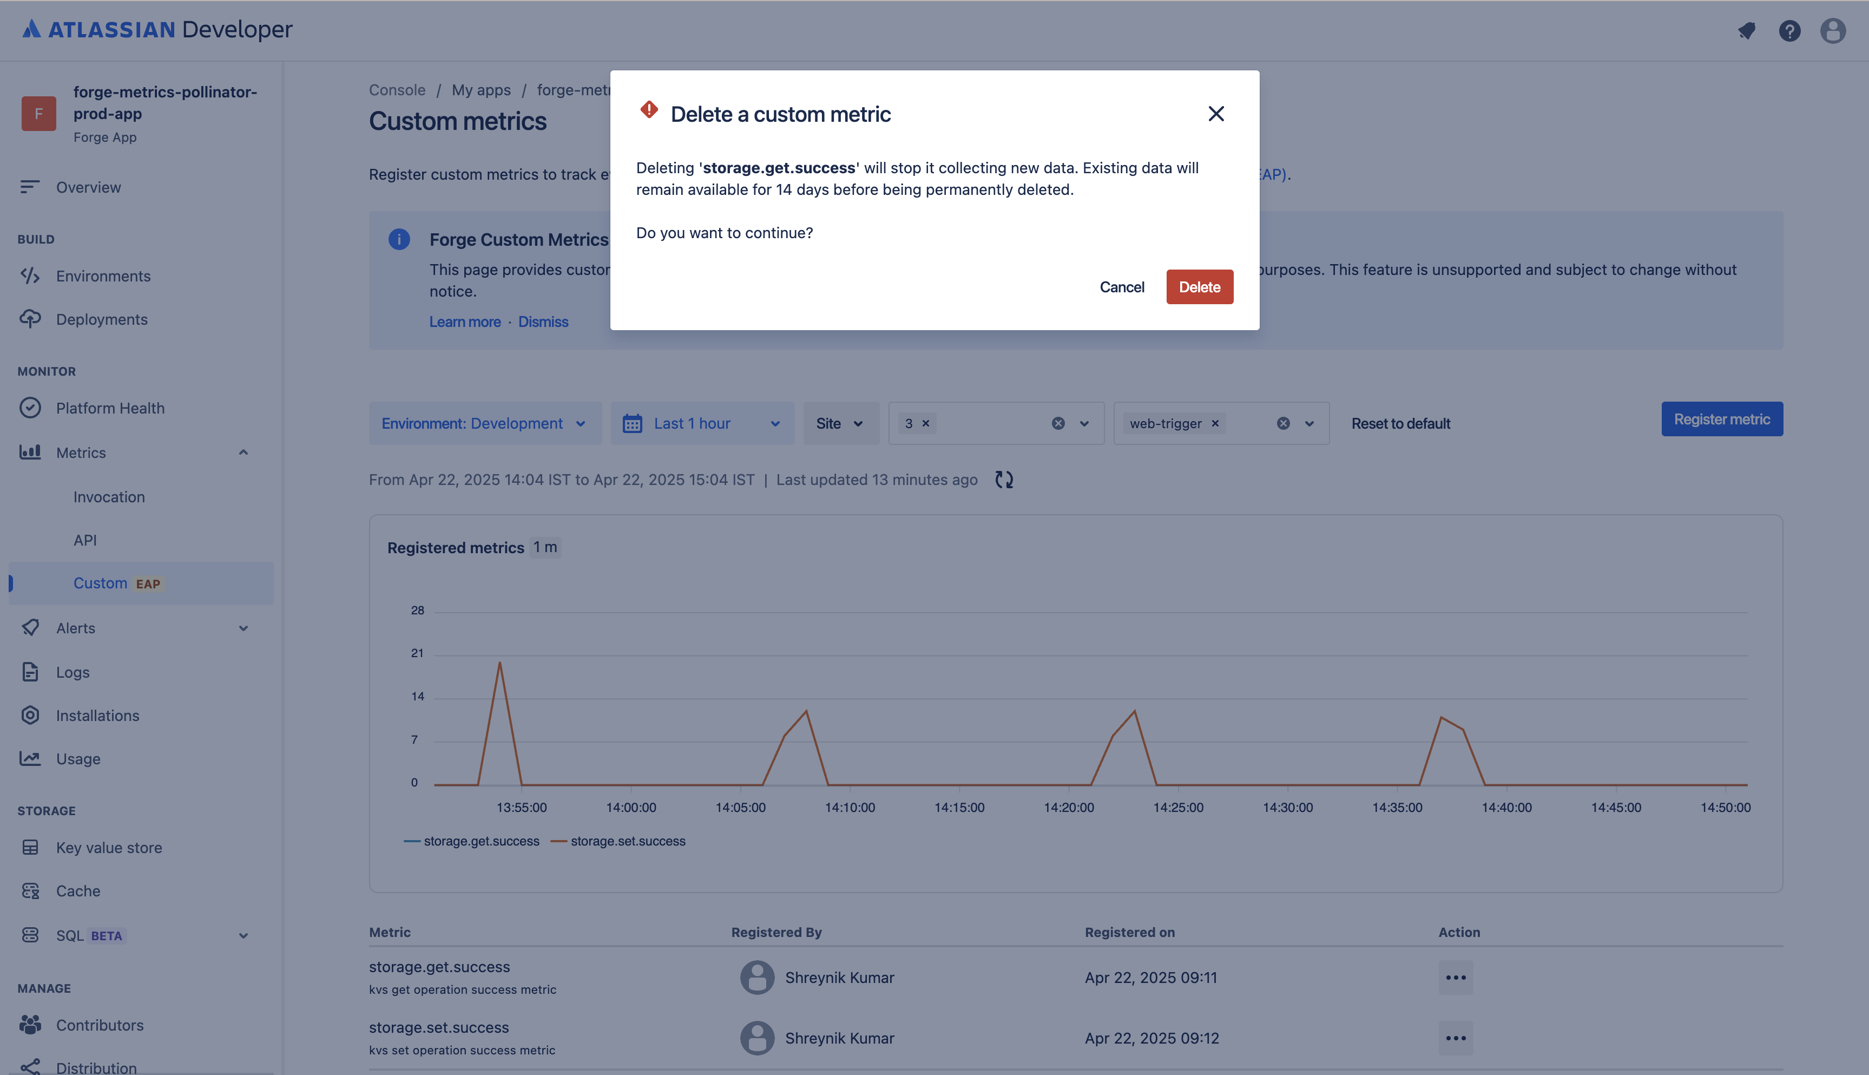The image size is (1869, 1075).
Task: Refresh the metrics data
Action: 1003,479
